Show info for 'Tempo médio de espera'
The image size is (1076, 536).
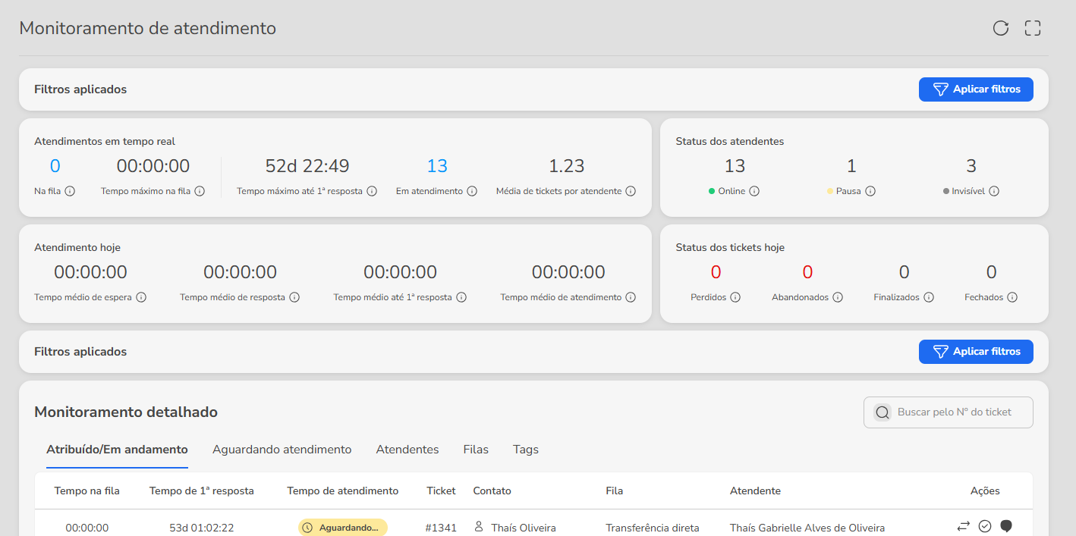pos(140,297)
